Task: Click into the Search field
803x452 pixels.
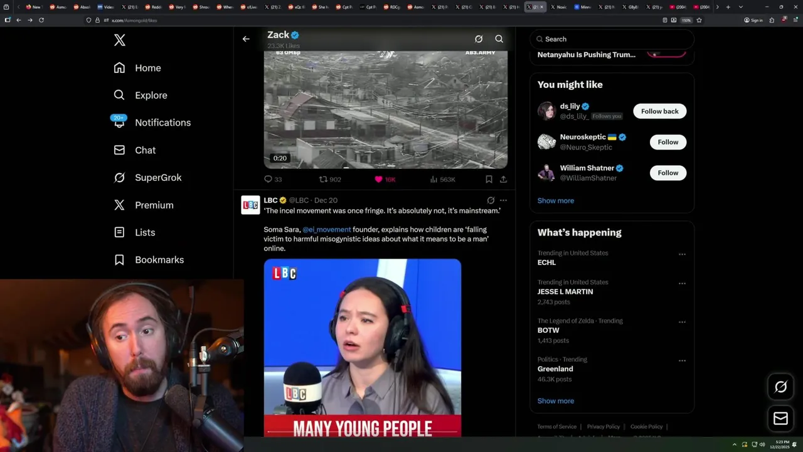Action: click(612, 39)
